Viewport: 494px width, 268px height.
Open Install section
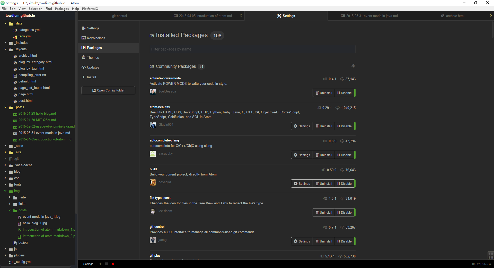coord(108,77)
